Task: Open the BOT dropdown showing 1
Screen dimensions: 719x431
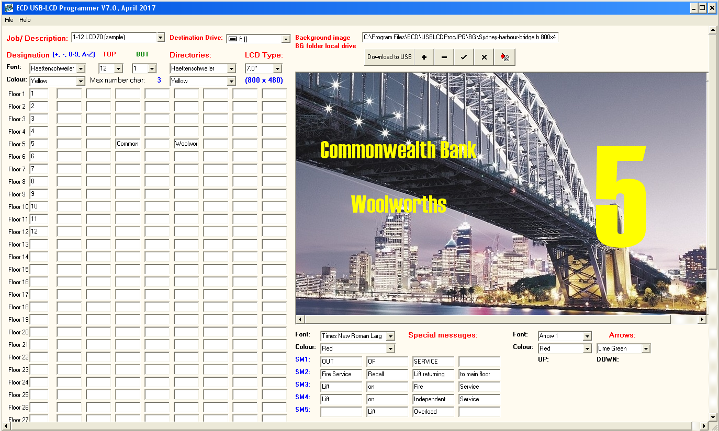Action: [152, 68]
